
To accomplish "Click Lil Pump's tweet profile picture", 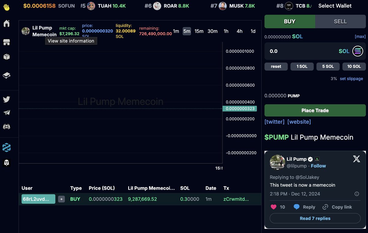I will coord(277,162).
